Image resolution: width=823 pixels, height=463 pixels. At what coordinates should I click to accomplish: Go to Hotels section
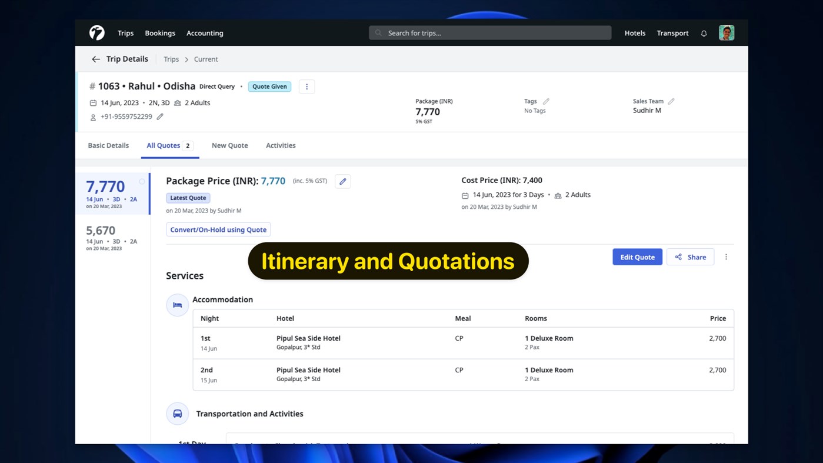coord(635,33)
